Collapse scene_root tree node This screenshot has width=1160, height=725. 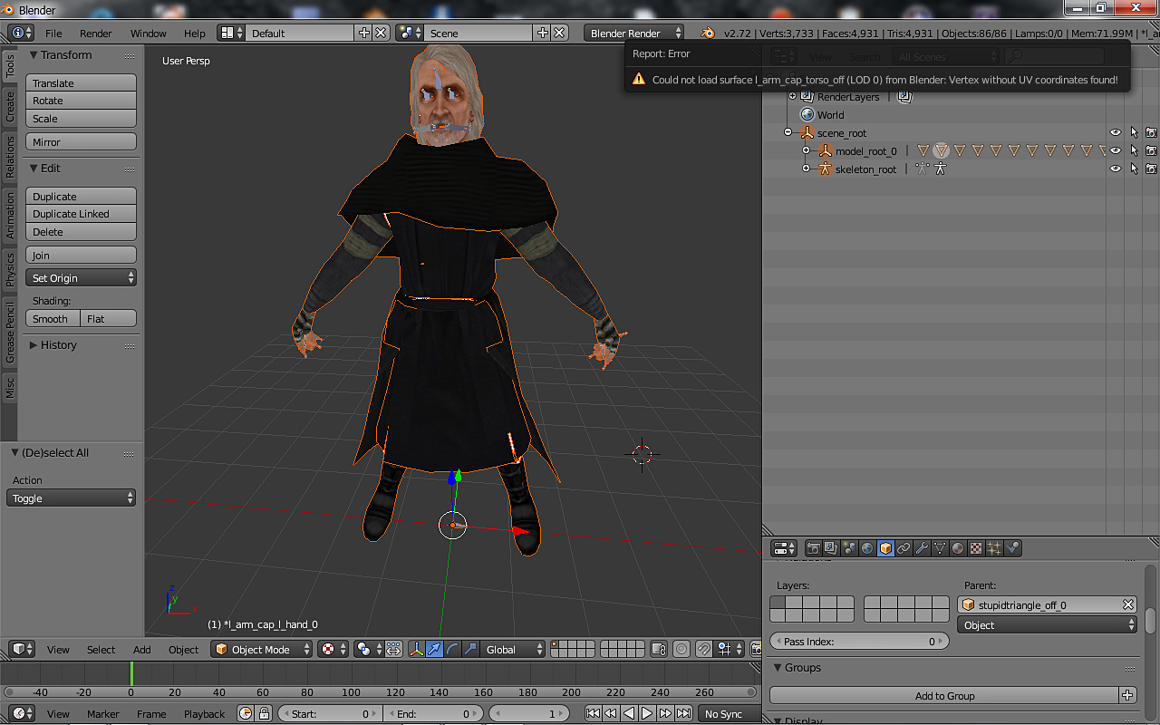(788, 133)
